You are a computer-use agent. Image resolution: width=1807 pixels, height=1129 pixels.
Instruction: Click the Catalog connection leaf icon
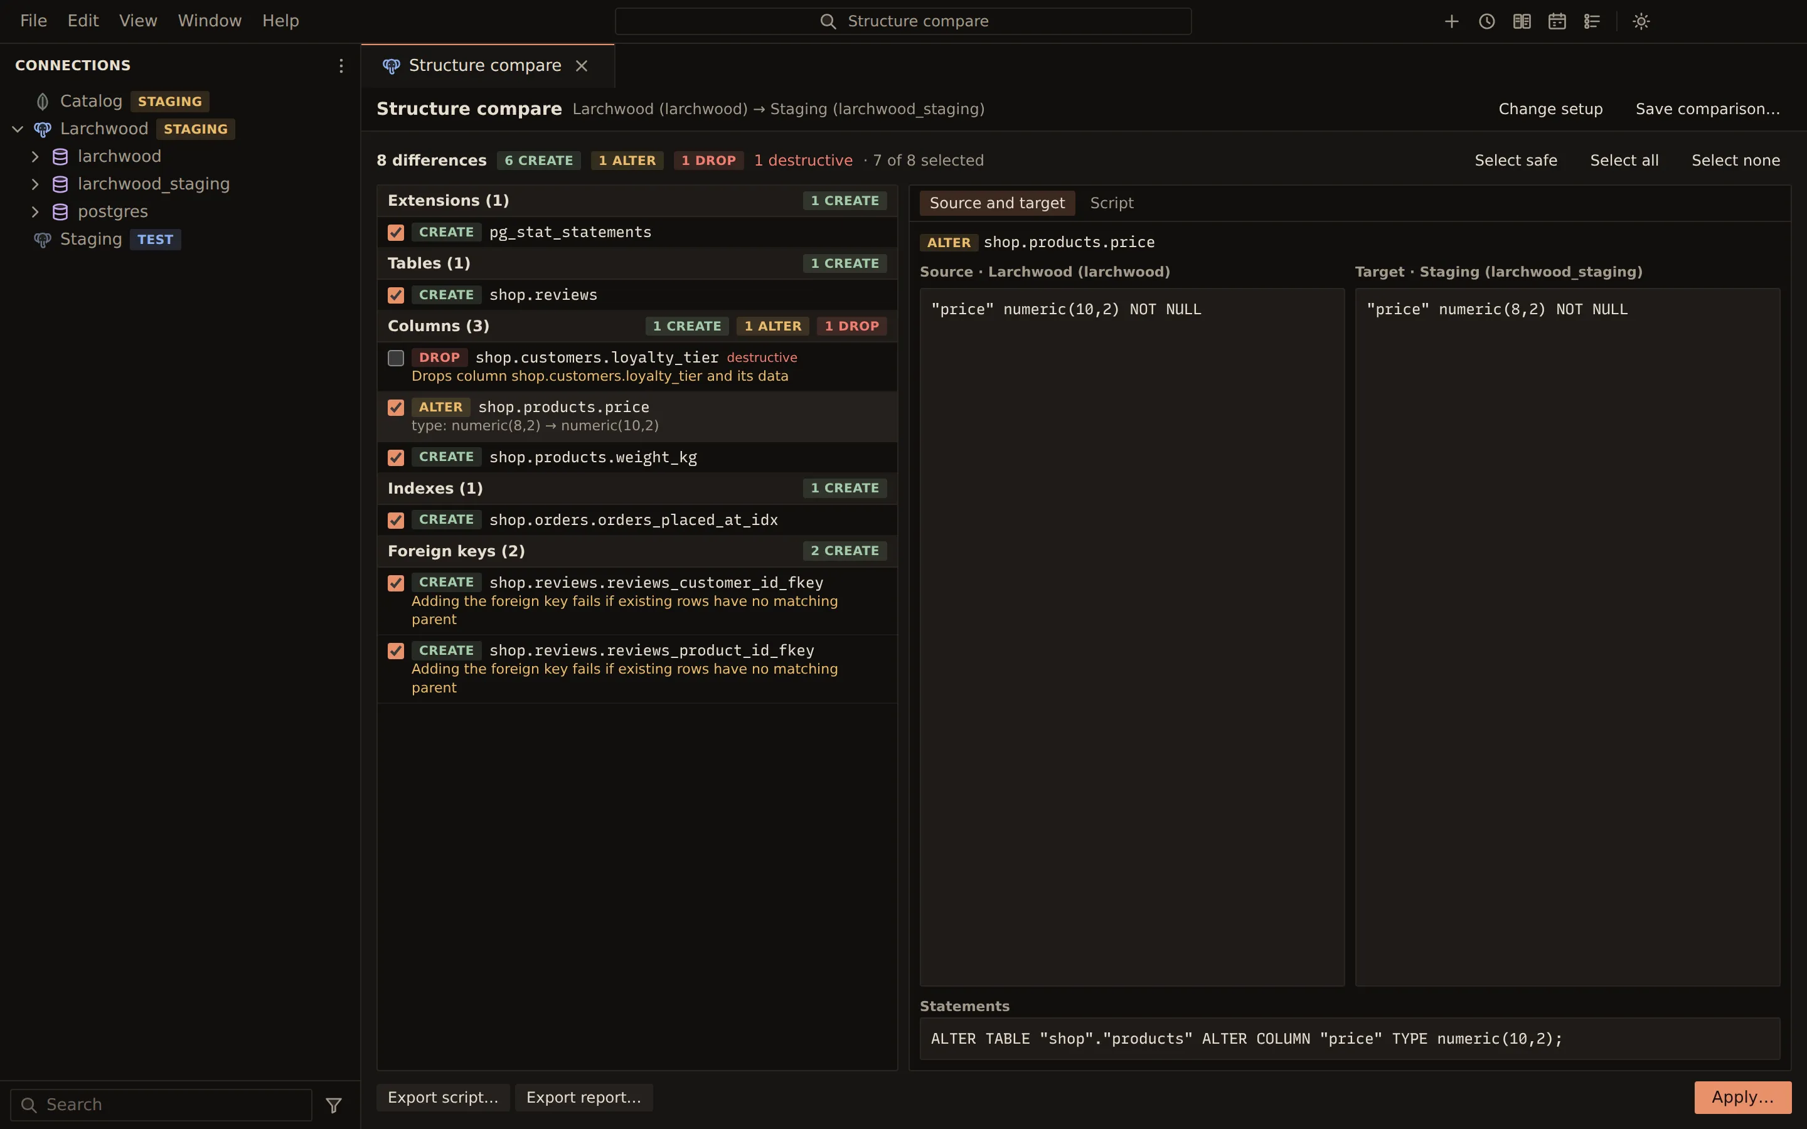[x=43, y=102]
